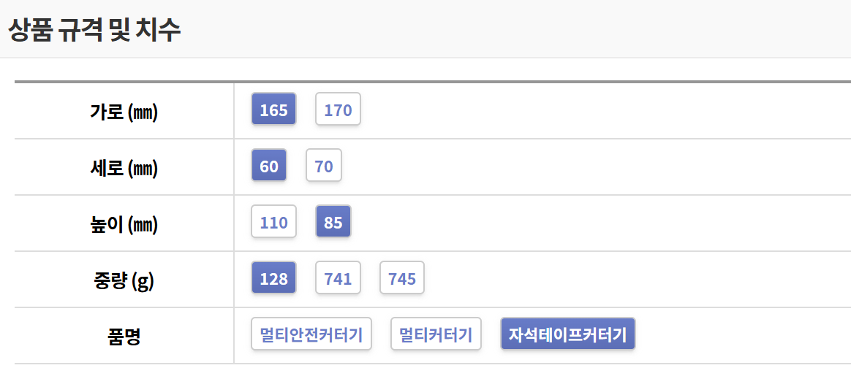Click the 상품 규격 및 치수 heading
This screenshot has height=368, width=851.
pos(94,30)
